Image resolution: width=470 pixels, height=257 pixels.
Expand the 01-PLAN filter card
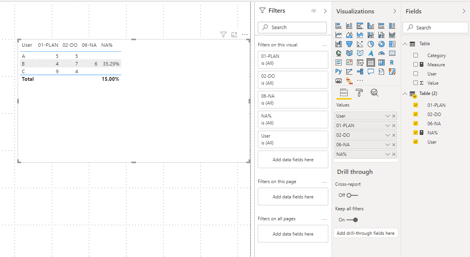(x=293, y=60)
